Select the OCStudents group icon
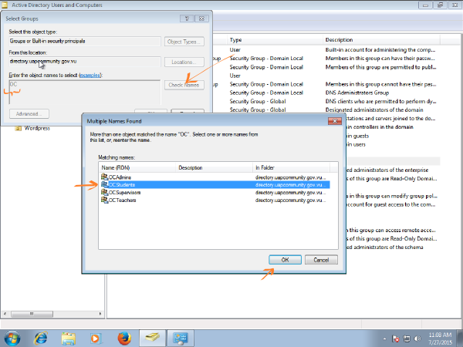 pyautogui.click(x=104, y=184)
